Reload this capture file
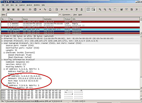142x103 pixels. [x=45, y=9]
